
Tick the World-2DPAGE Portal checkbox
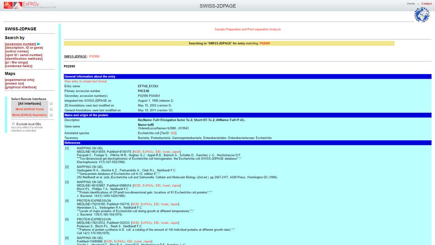51,109
